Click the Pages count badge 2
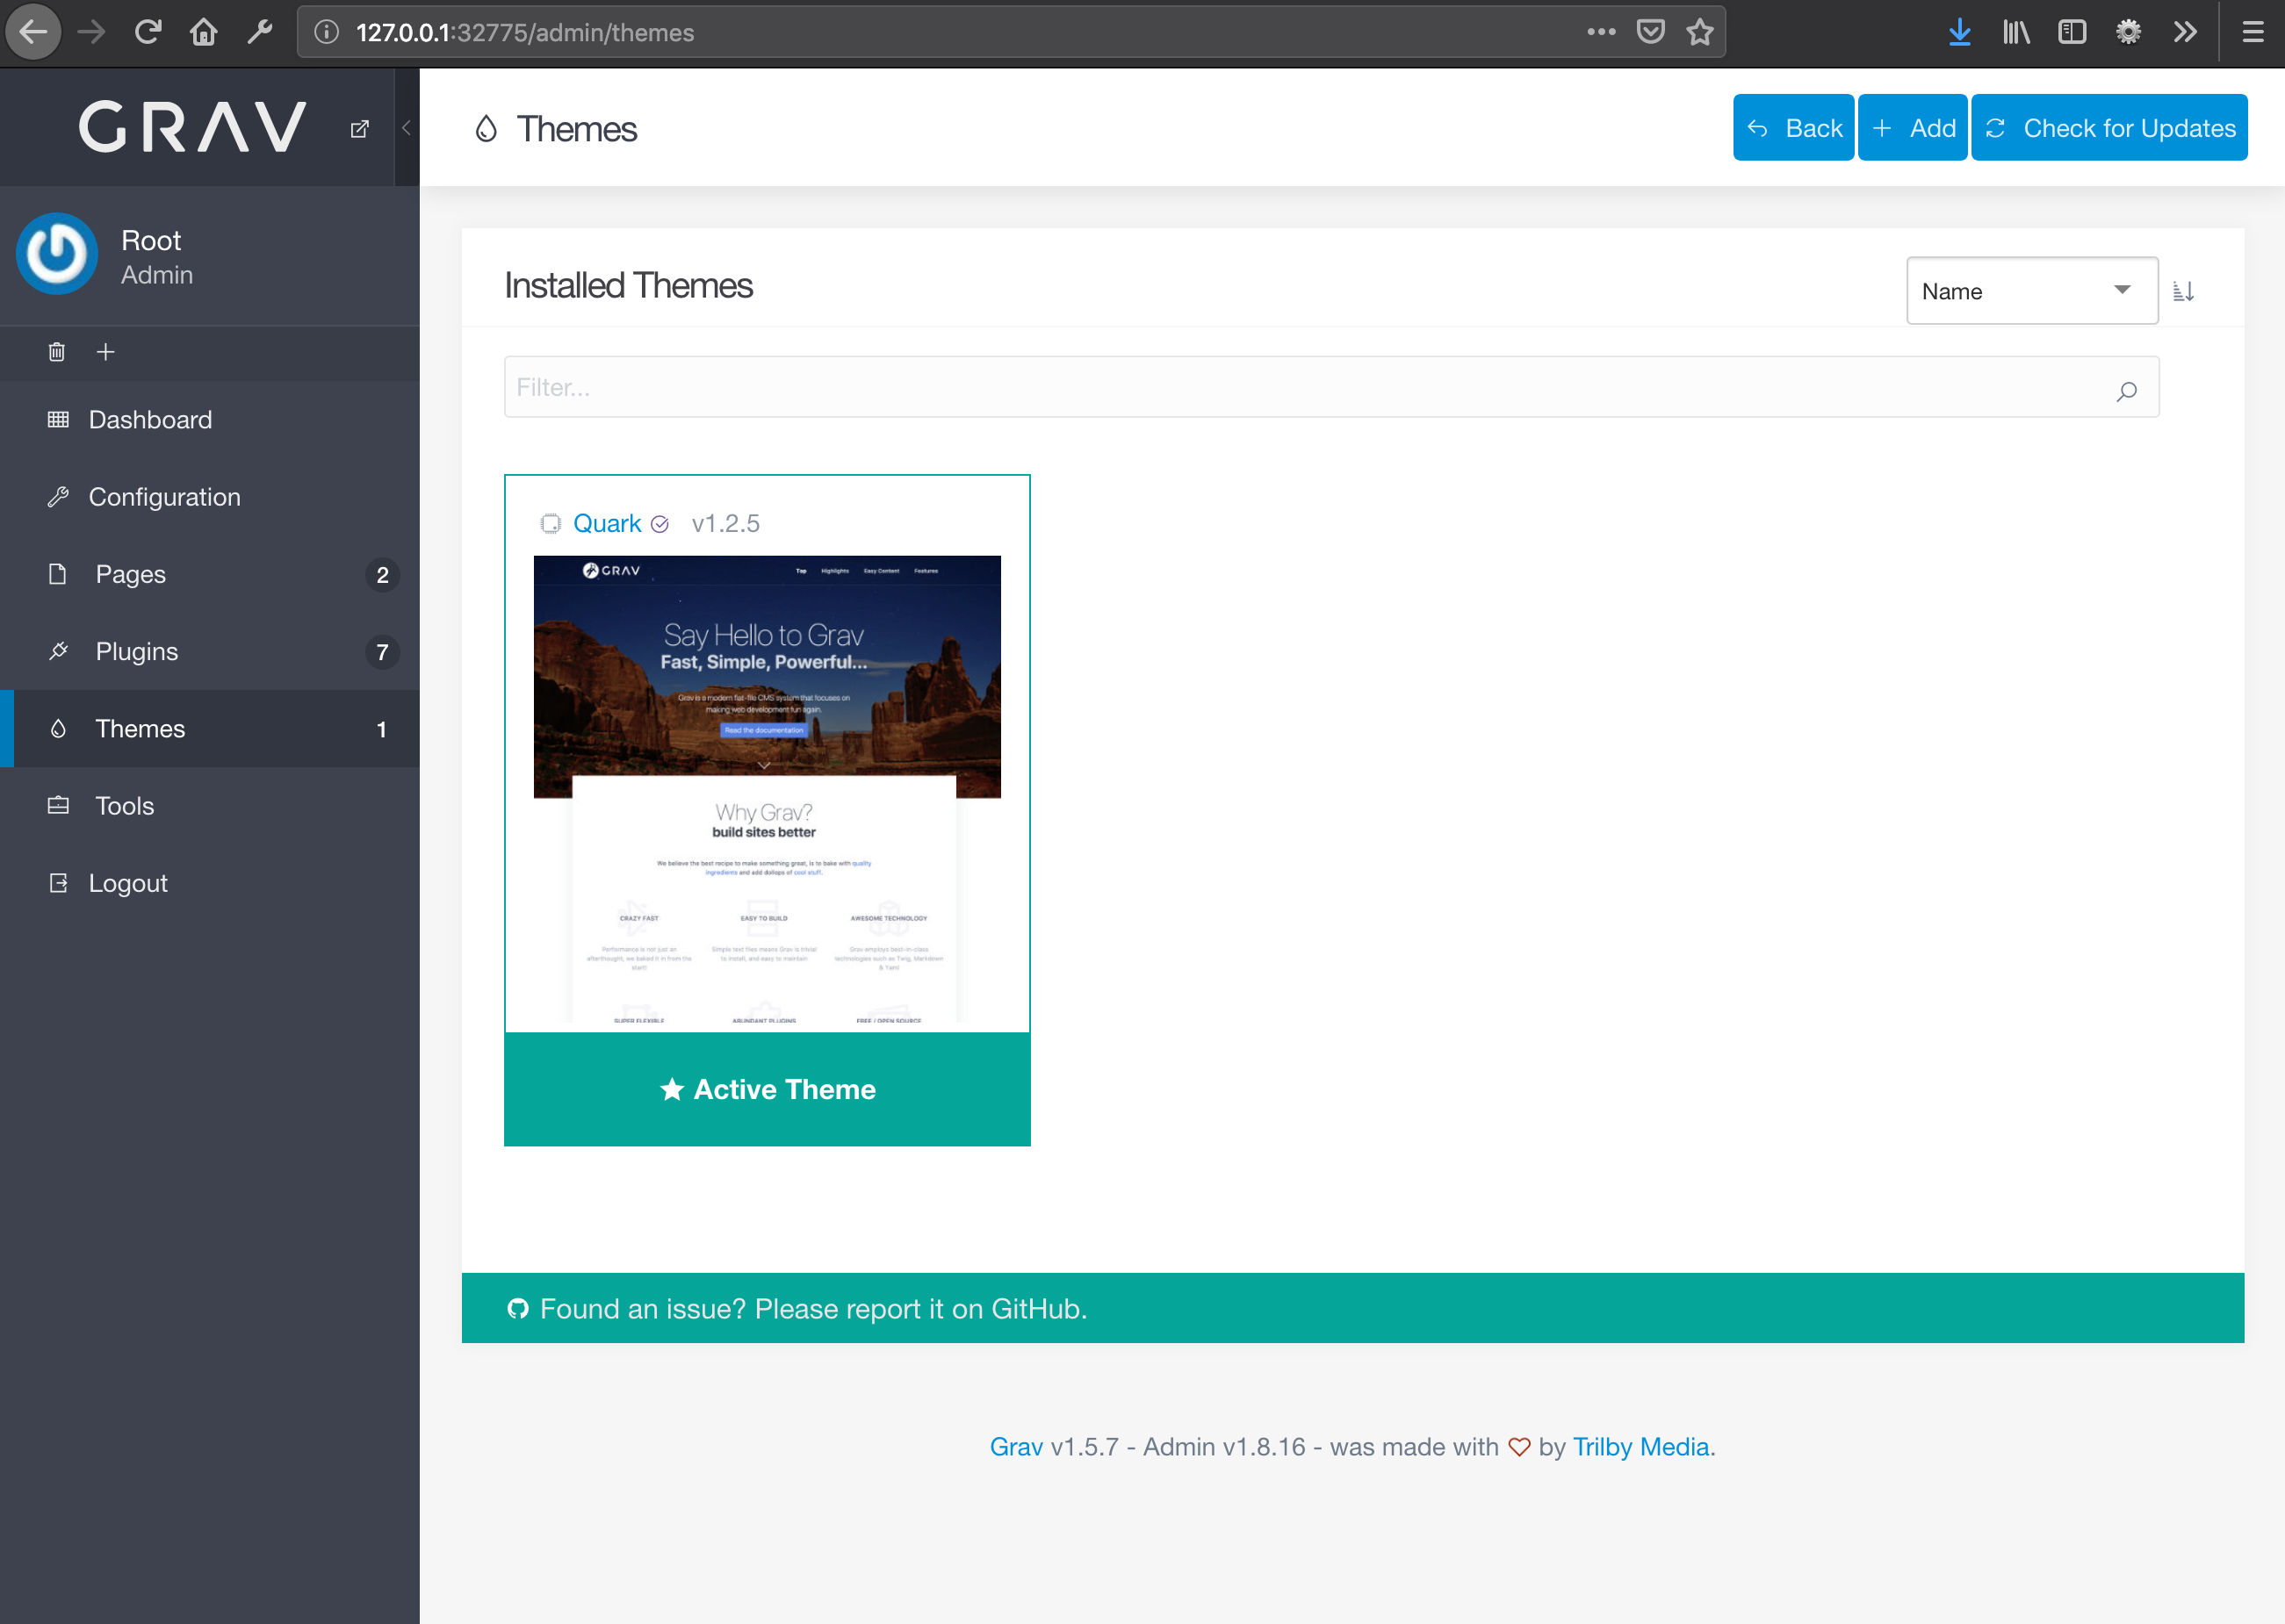The height and width of the screenshot is (1624, 2285). coord(382,575)
